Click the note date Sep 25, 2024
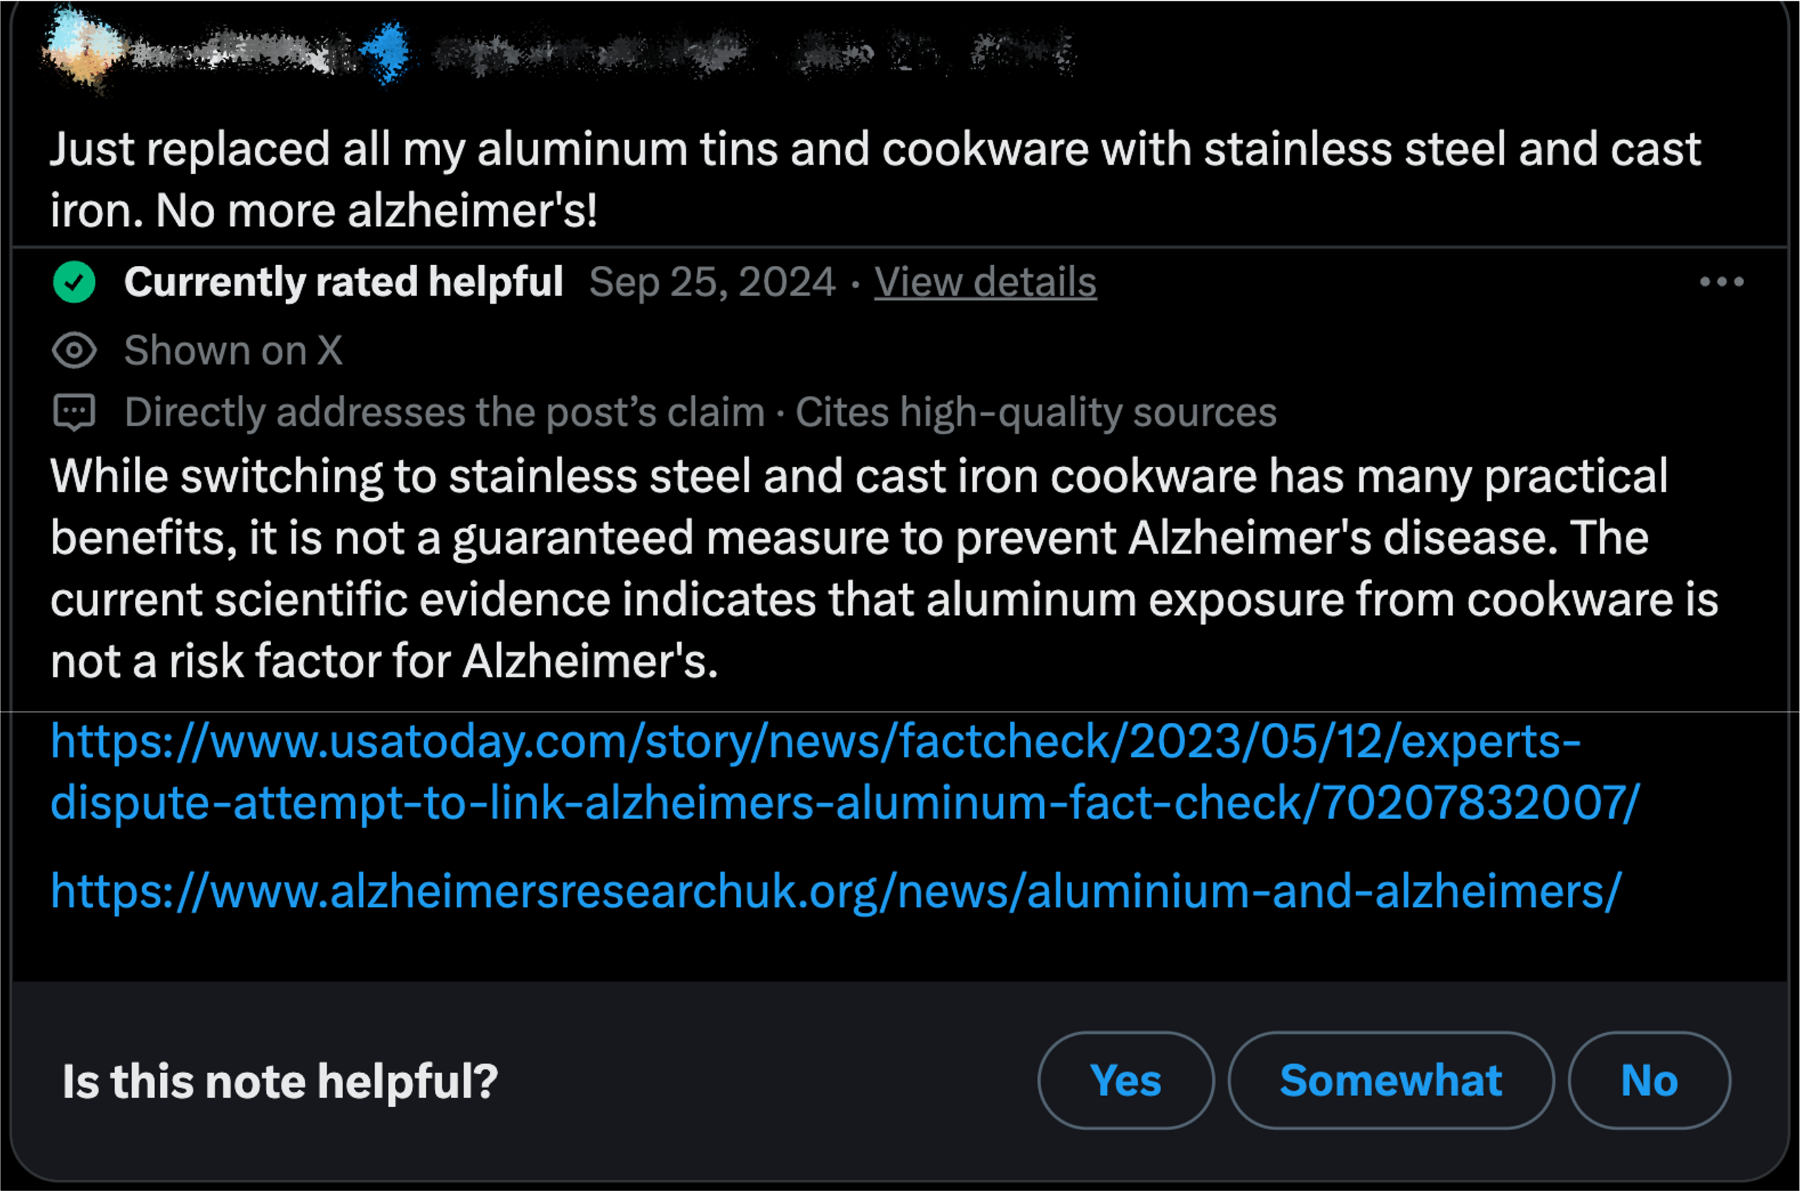Screen dimensions: 1801x1191 (x=712, y=283)
